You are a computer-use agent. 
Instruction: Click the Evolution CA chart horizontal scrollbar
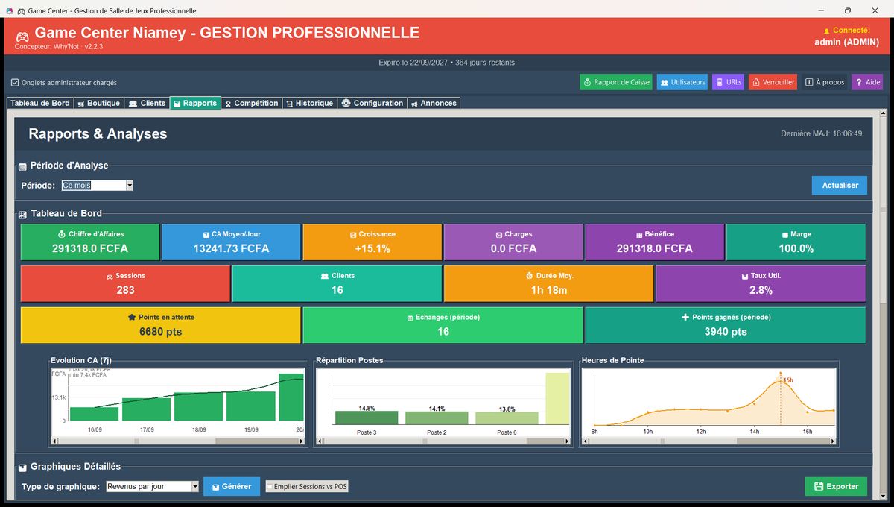coord(178,441)
